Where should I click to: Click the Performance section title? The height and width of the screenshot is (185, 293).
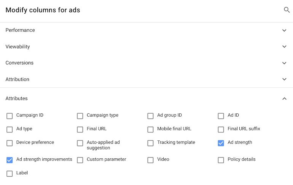[20, 30]
